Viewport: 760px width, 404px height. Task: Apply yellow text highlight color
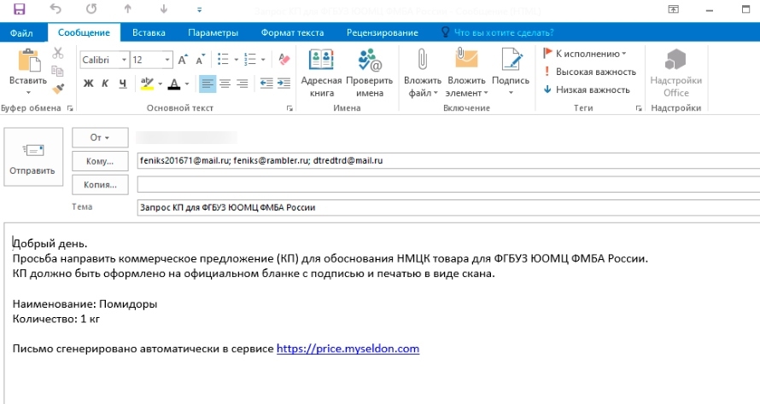point(147,84)
